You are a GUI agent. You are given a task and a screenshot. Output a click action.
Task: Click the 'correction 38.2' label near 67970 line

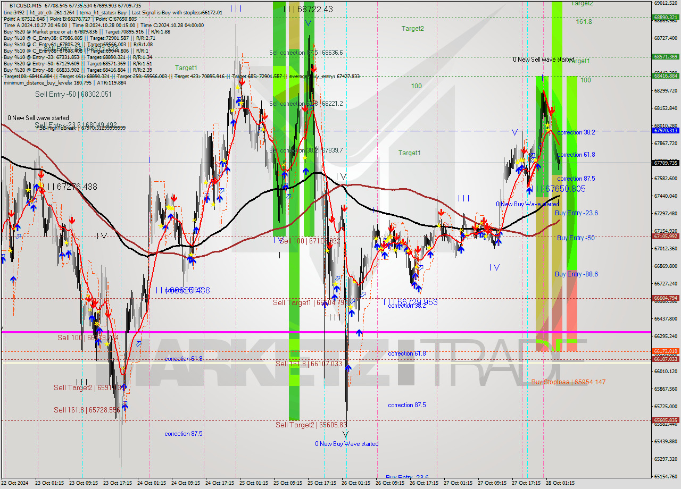tap(576, 132)
